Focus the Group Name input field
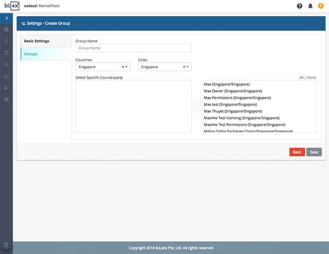 pyautogui.click(x=133, y=48)
